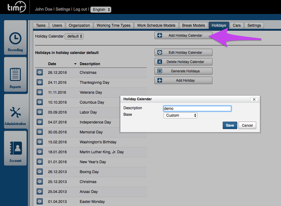Click gear icon for Anzac Day
Image resolution: width=281 pixels, height=206 pixels.
(39, 192)
